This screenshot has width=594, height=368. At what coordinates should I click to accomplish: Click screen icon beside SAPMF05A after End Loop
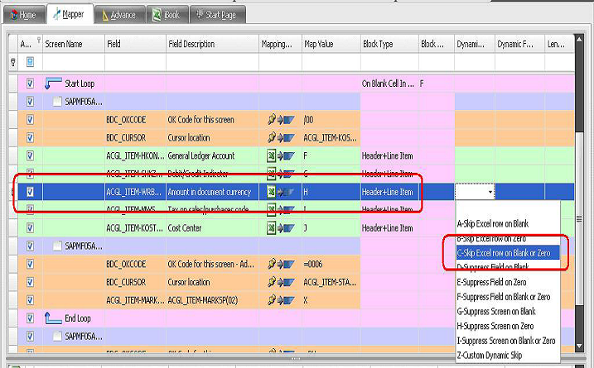click(57, 336)
